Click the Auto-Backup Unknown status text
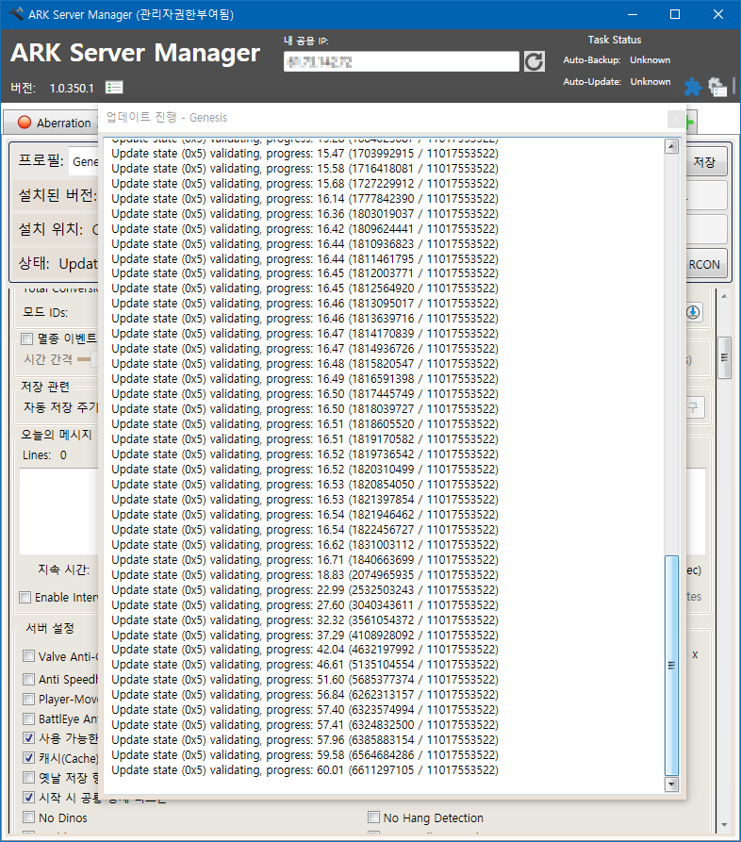This screenshot has height=842, width=741. click(650, 60)
